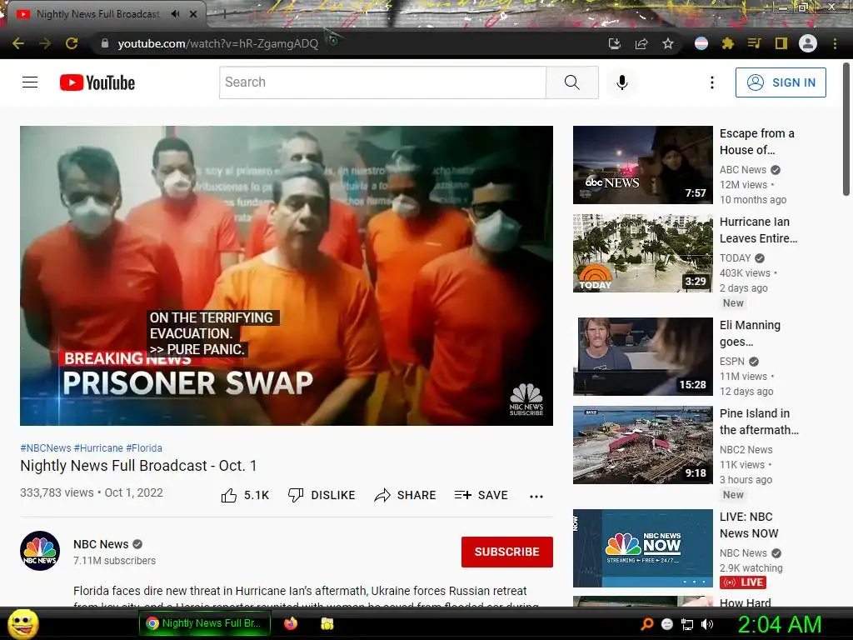Open the SHARE dialog

click(x=406, y=495)
